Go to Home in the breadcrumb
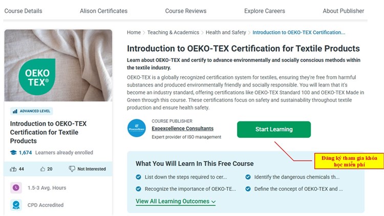Image resolution: width=384 pixels, height=216 pixels. click(x=134, y=33)
